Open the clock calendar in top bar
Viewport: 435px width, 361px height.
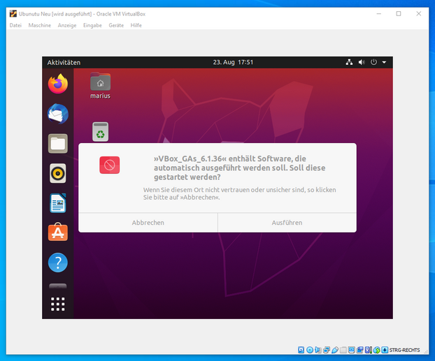(x=233, y=62)
